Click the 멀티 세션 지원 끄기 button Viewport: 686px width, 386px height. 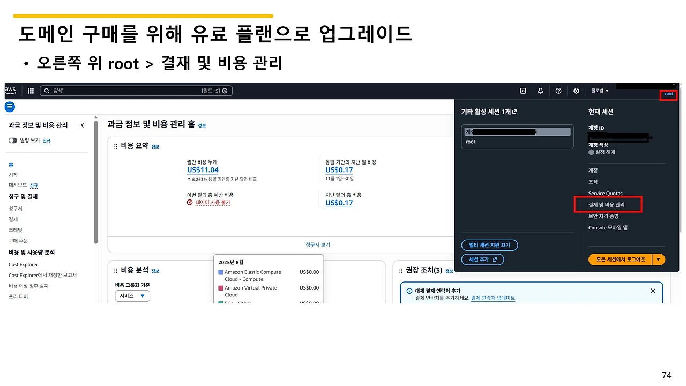(489, 245)
